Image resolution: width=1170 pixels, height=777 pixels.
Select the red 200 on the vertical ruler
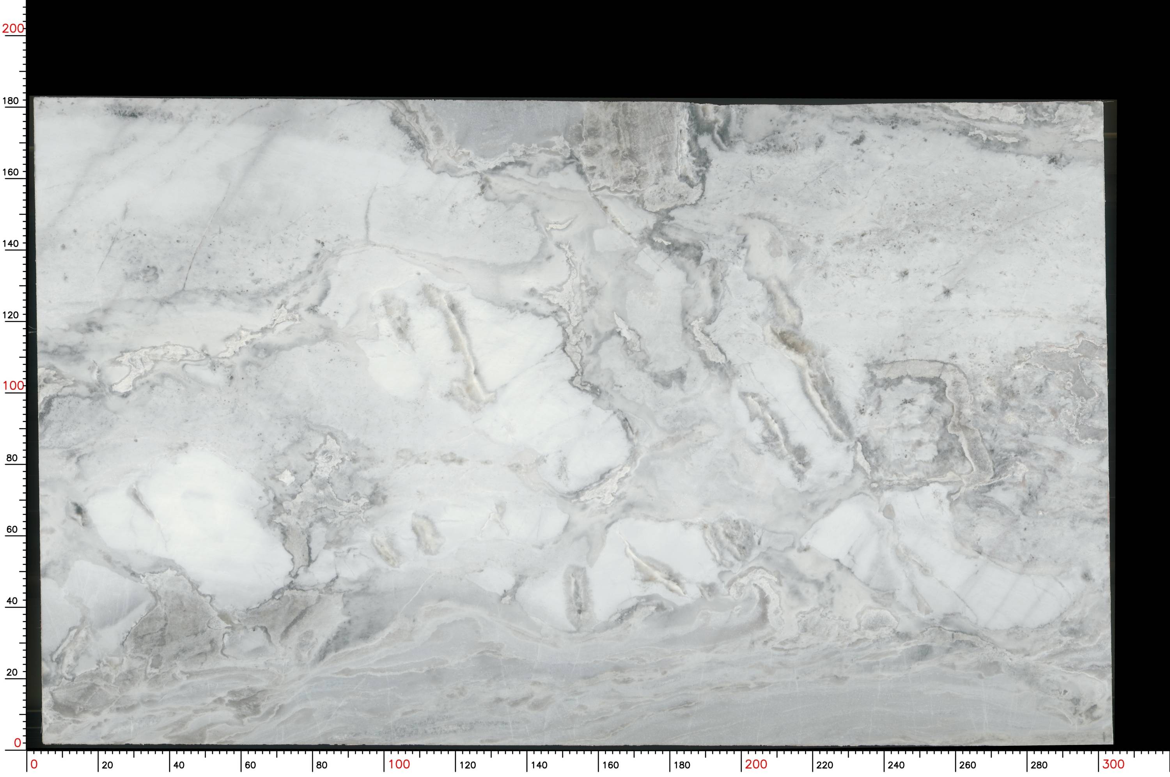13,28
